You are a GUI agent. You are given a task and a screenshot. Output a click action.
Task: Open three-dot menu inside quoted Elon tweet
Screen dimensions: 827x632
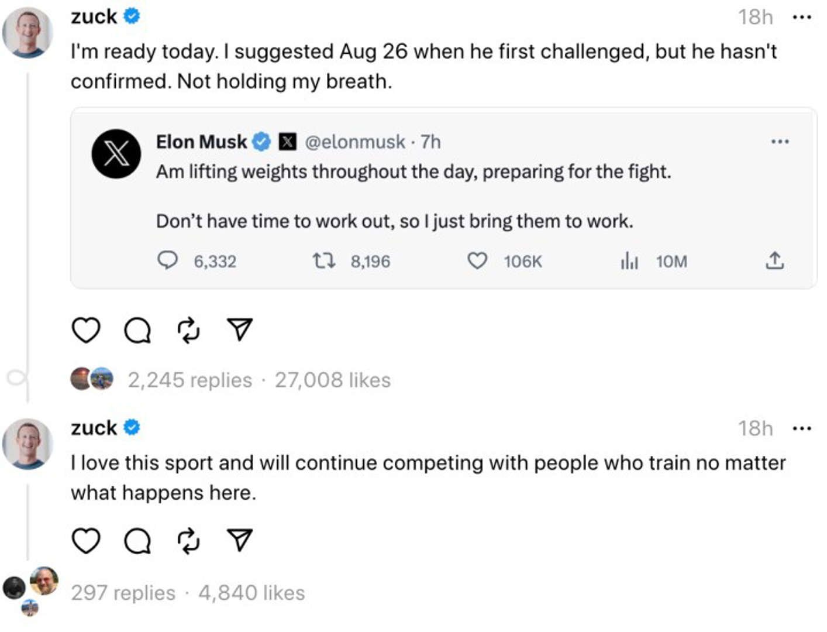click(780, 142)
